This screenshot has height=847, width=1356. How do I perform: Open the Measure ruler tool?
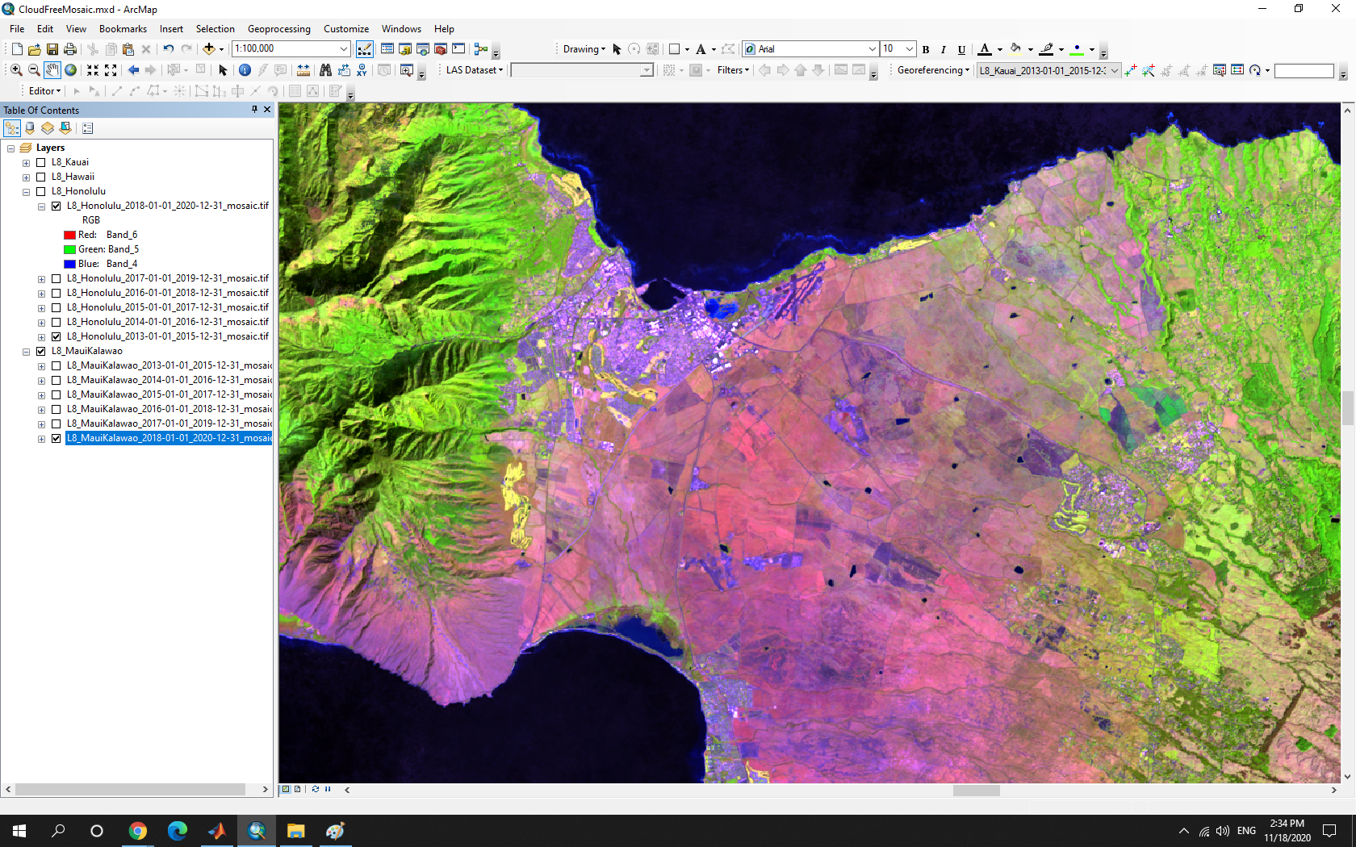click(x=303, y=70)
